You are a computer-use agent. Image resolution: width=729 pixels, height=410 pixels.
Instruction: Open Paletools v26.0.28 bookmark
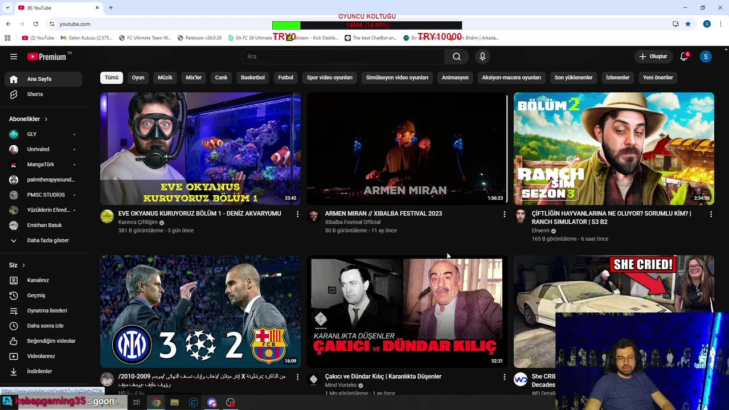[199, 38]
